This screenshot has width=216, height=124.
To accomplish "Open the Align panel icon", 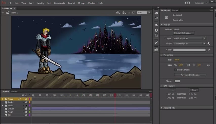I will [156, 25].
